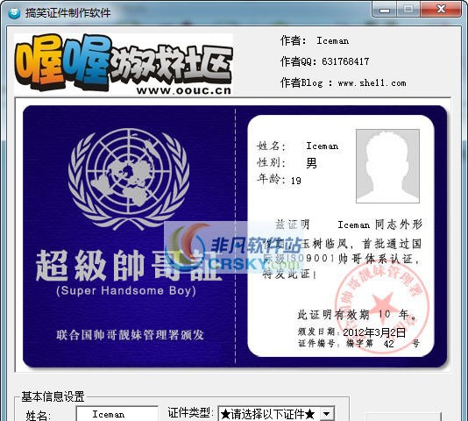468x421 pixels.
Task: Click the www.oouc.cn text in banner
Action: (x=184, y=90)
